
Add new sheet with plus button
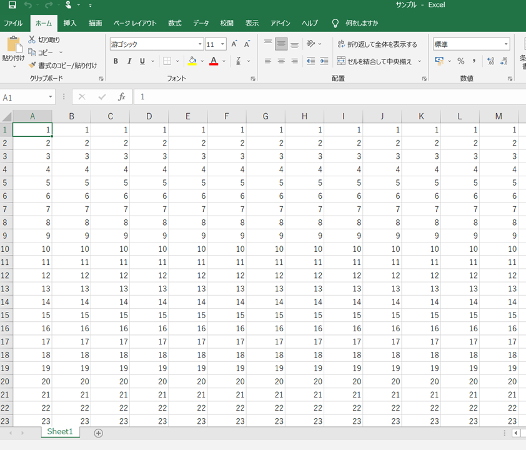pos(98,433)
